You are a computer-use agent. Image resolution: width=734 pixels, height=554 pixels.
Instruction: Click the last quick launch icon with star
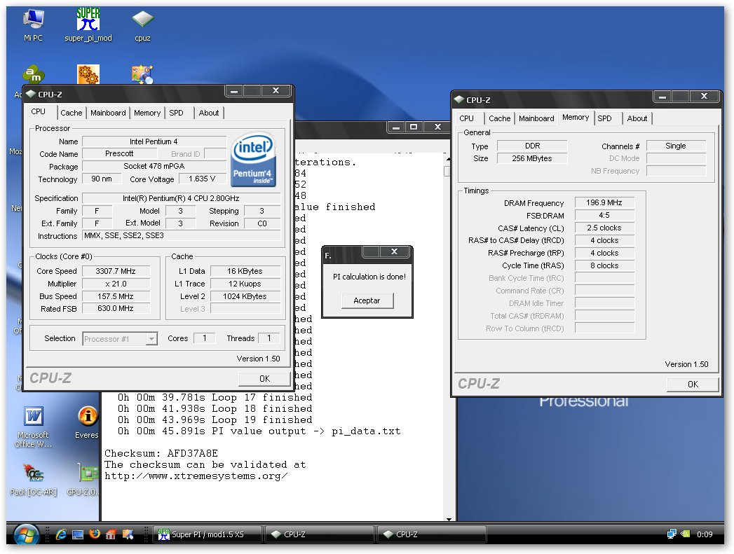pos(128,534)
